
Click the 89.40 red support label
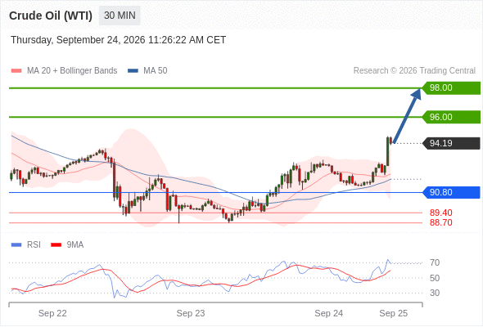(x=440, y=213)
